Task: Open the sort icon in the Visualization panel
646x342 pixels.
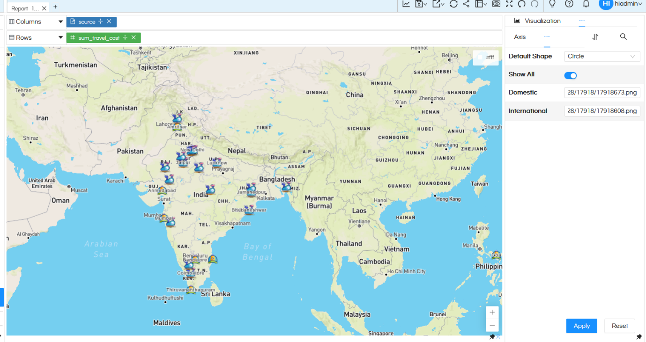Action: [594, 36]
